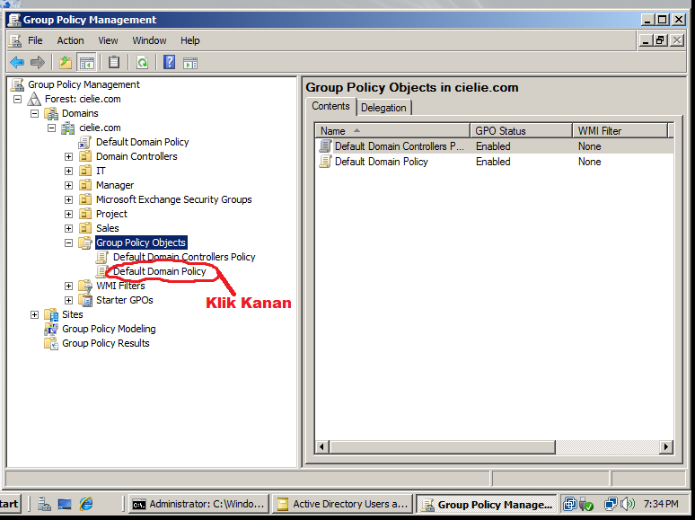Viewport: 695px width, 520px height.
Task: Click the clipboard Properties toolbar icon
Action: coord(114,63)
